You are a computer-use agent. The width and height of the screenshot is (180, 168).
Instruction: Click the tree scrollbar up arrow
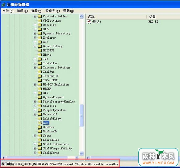tap(82, 16)
